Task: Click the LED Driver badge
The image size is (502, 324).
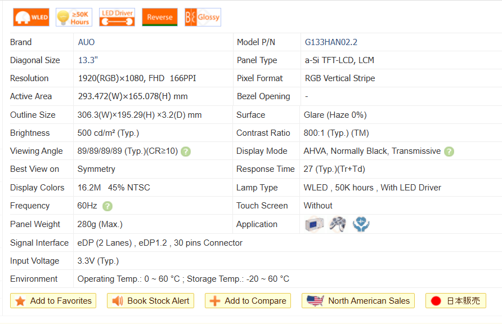Action: (x=117, y=17)
